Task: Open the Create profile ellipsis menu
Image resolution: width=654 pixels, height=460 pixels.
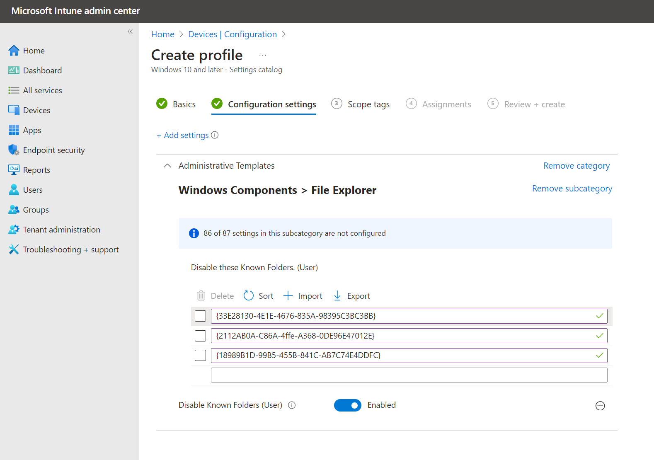Action: coord(263,55)
